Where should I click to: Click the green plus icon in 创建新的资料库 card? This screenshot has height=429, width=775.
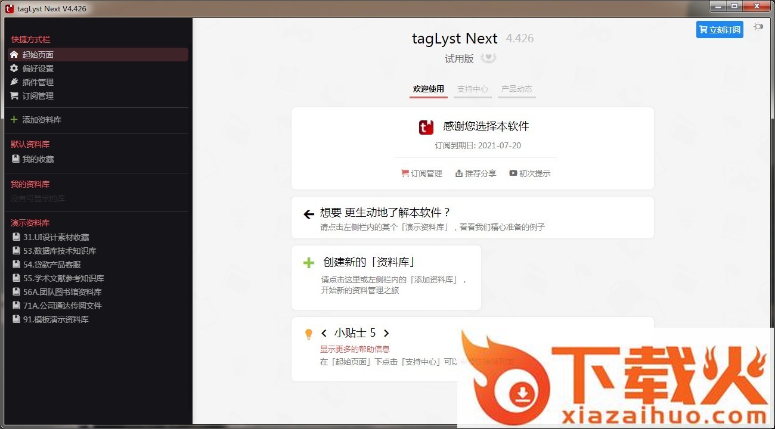309,263
